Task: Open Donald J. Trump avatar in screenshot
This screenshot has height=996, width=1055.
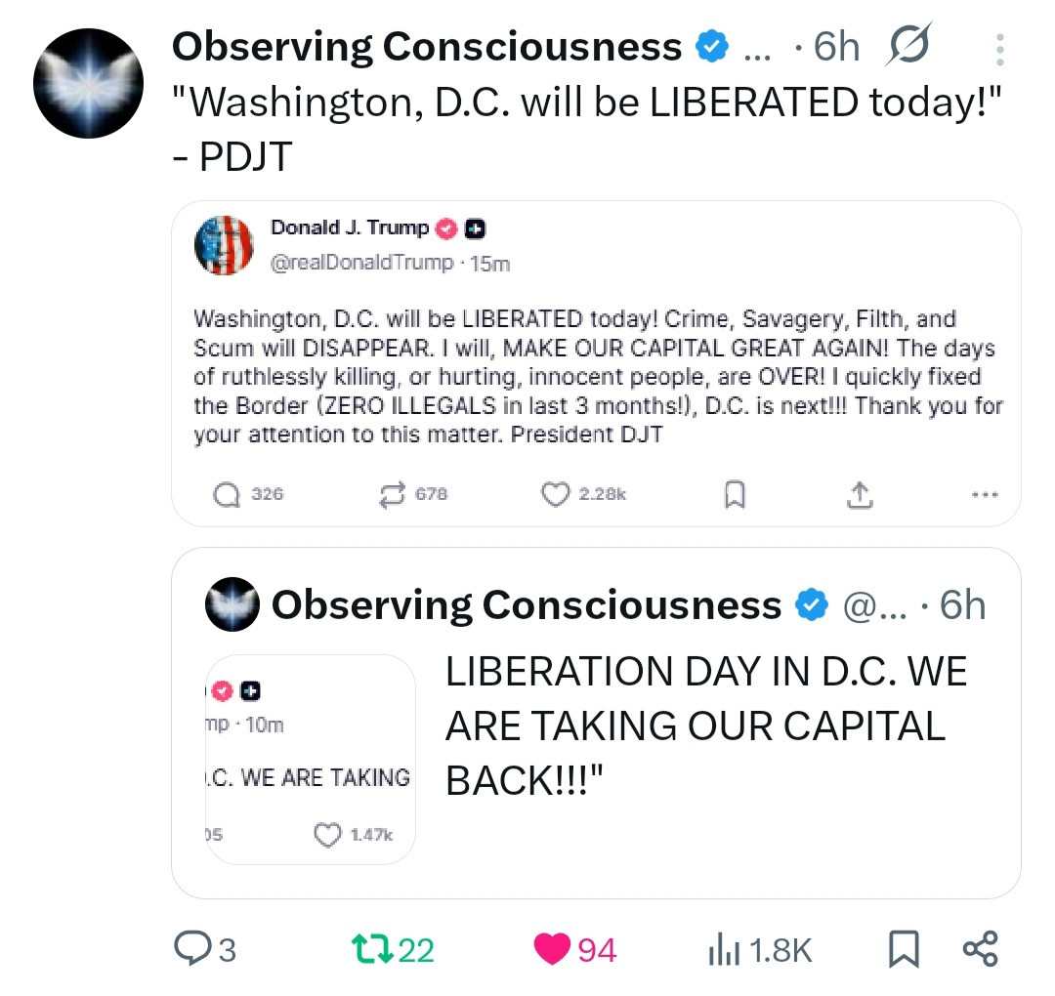Action: [224, 245]
